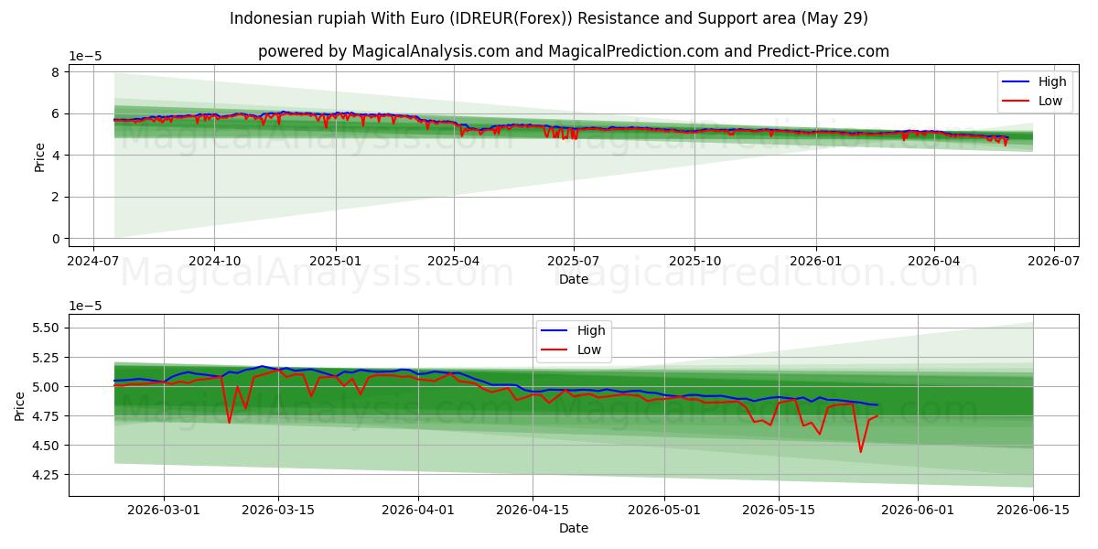Click the '2026-04-15' tick label
This screenshot has width=1098, height=549.
coord(533,510)
